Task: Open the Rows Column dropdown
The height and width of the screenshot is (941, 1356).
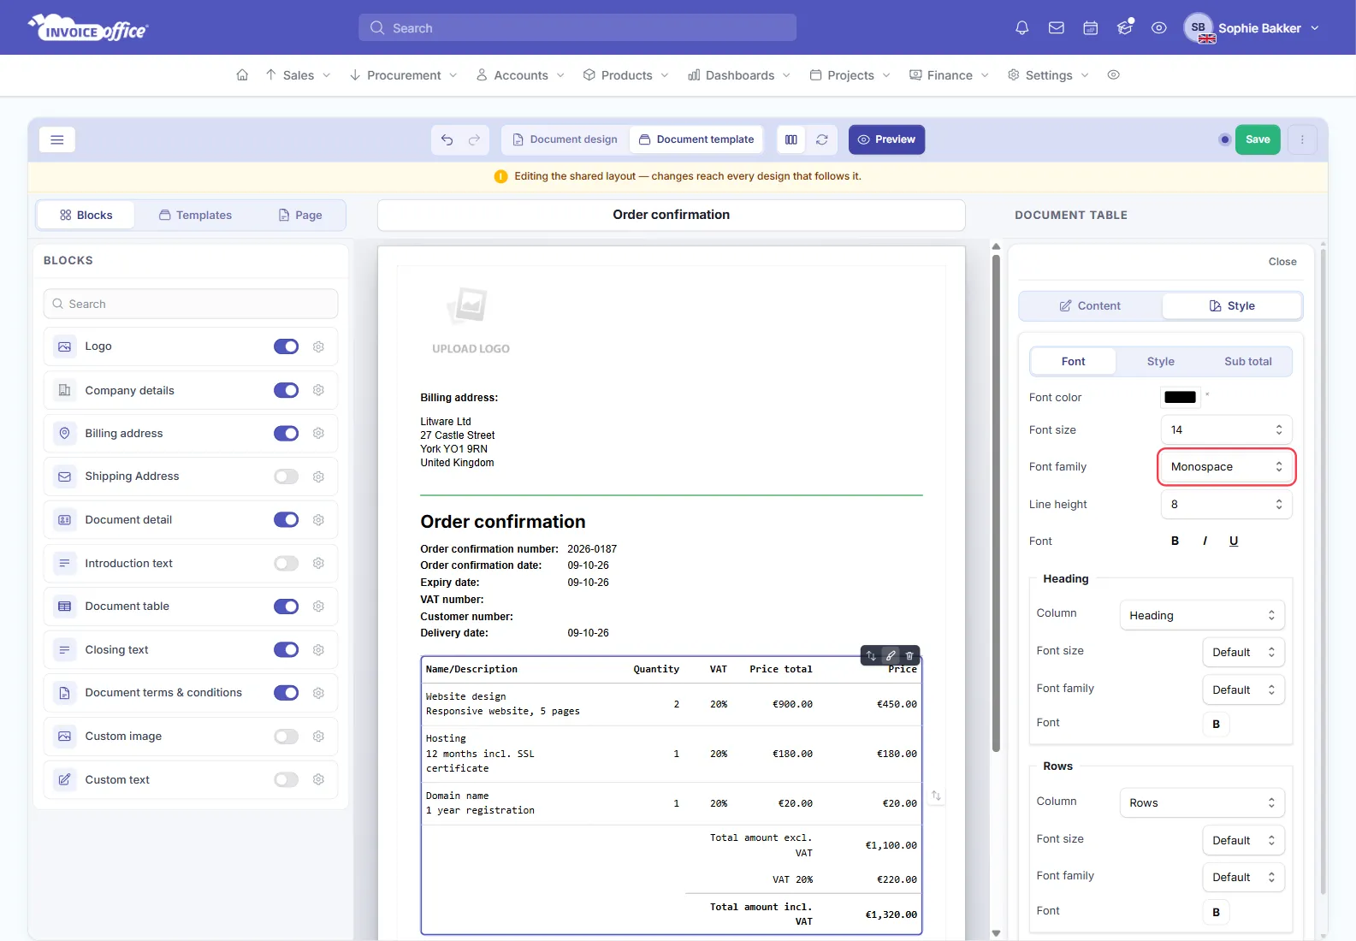Action: click(1202, 802)
